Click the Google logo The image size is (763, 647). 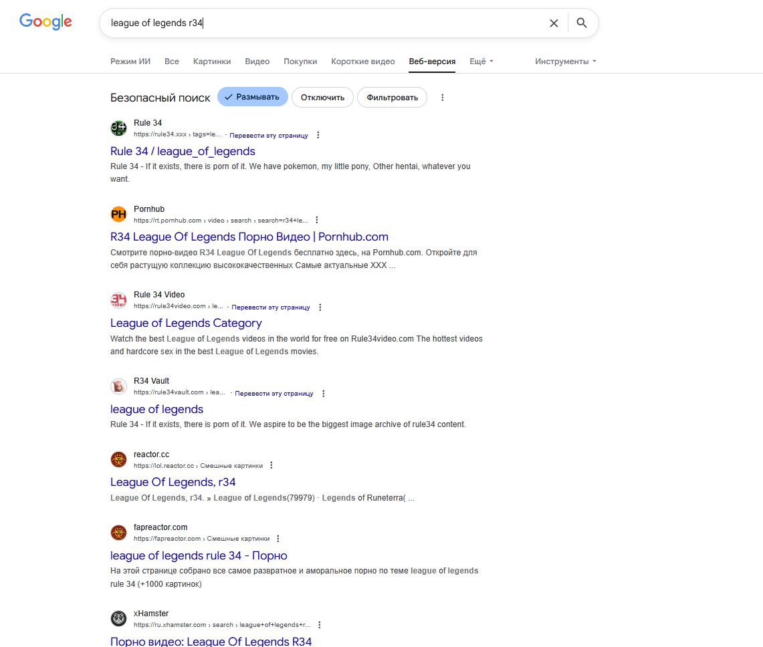point(45,21)
